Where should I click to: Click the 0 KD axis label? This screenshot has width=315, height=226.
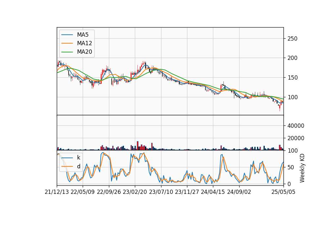click(289, 184)
